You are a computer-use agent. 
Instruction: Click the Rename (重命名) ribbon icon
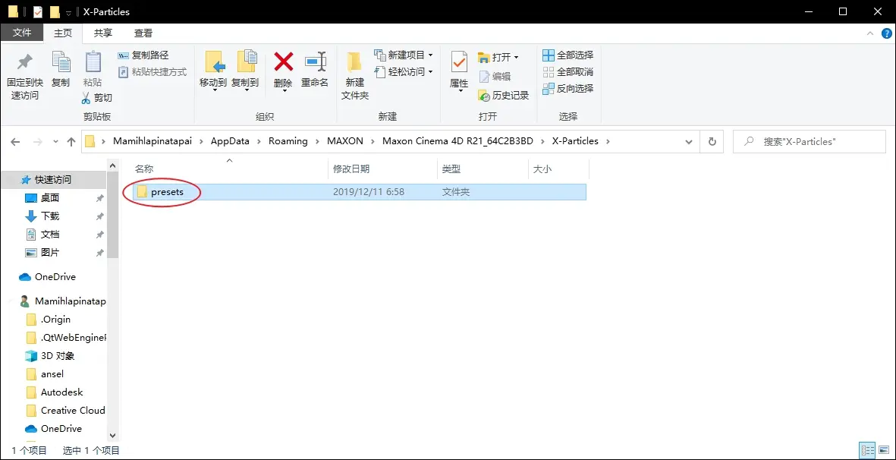(x=315, y=62)
